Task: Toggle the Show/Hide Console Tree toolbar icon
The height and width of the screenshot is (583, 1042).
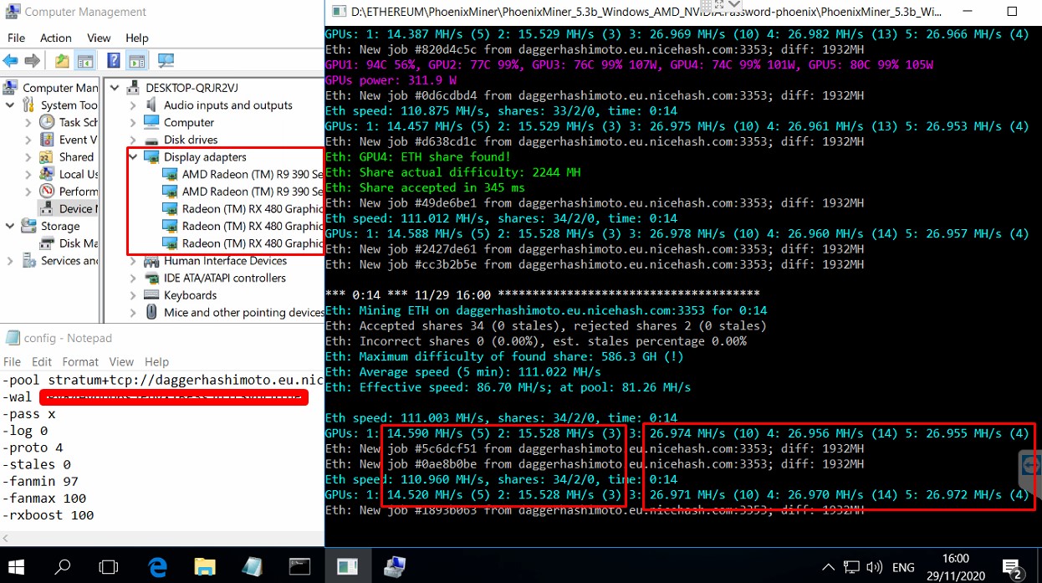Action: [84, 61]
